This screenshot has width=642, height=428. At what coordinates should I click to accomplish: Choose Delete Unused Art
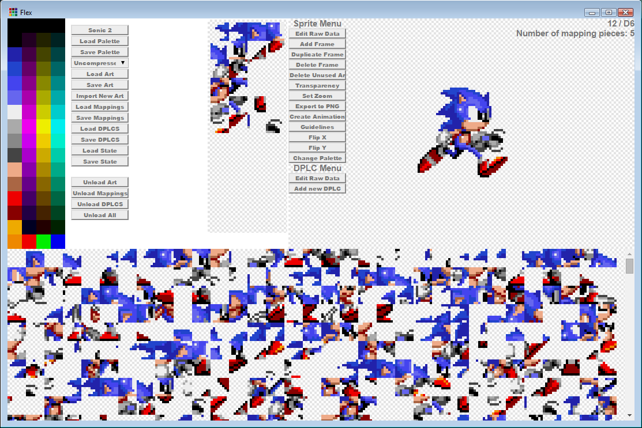(317, 75)
